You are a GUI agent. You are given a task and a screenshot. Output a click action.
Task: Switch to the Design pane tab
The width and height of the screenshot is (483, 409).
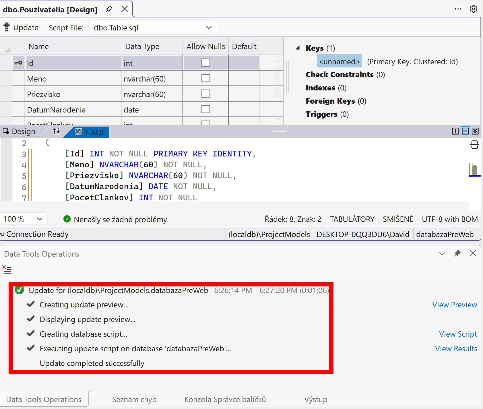pos(20,131)
